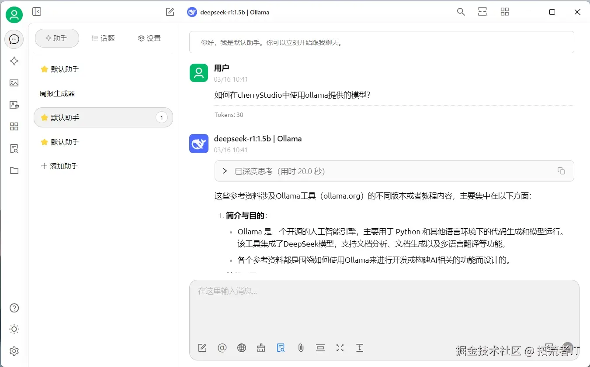Change model deepseek-r1:1.5b | Ollama in header
Screen dimensions: 590x367
point(228,12)
